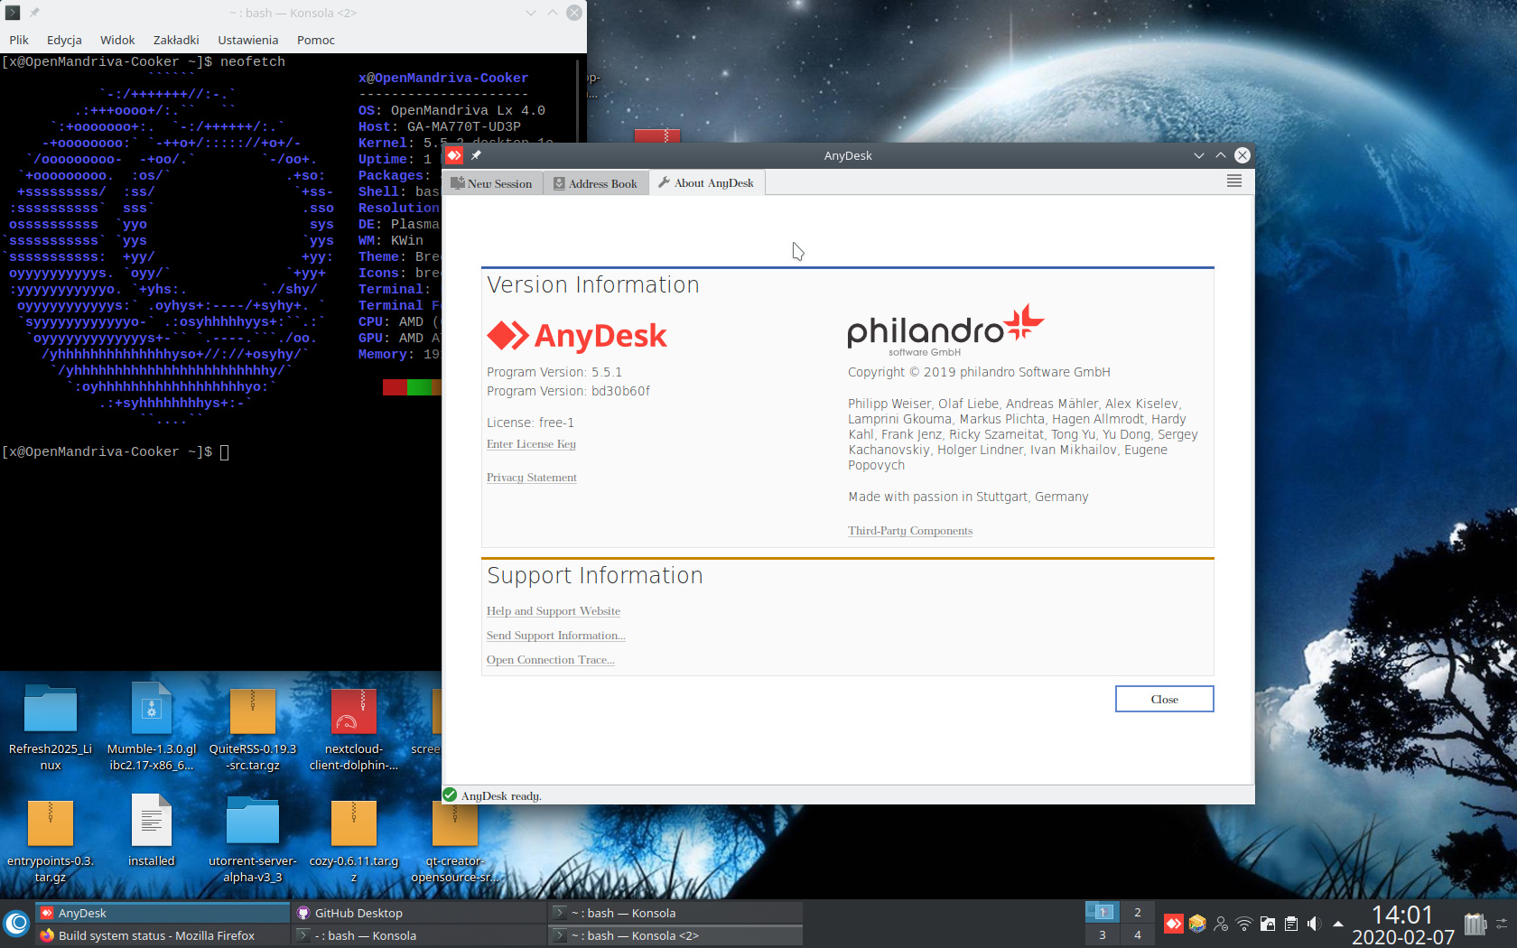Open the Edycja menu in Konsola
The width and height of the screenshot is (1517, 948).
coord(64,40)
